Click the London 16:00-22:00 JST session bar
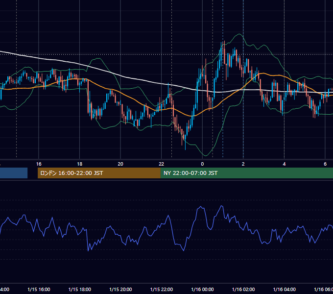 coord(99,173)
